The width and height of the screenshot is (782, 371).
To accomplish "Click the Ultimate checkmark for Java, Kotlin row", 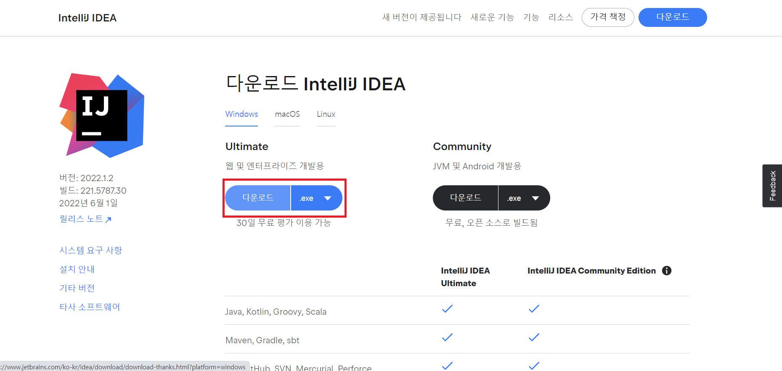I will point(447,309).
